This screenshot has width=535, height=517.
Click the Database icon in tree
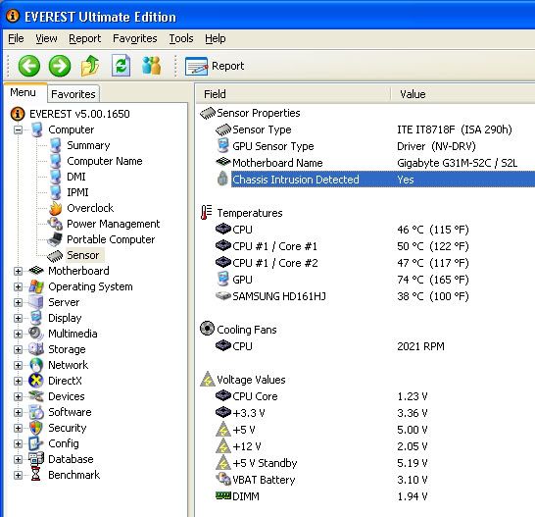coord(36,459)
